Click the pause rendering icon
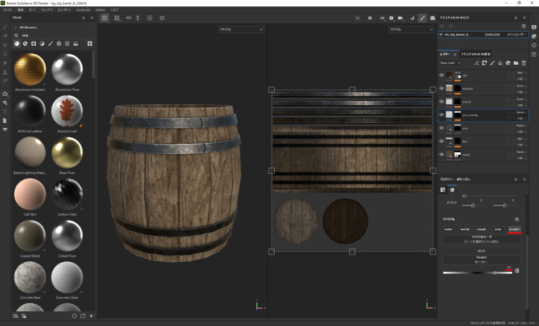Viewport: 539px width, 326px height. (370, 18)
